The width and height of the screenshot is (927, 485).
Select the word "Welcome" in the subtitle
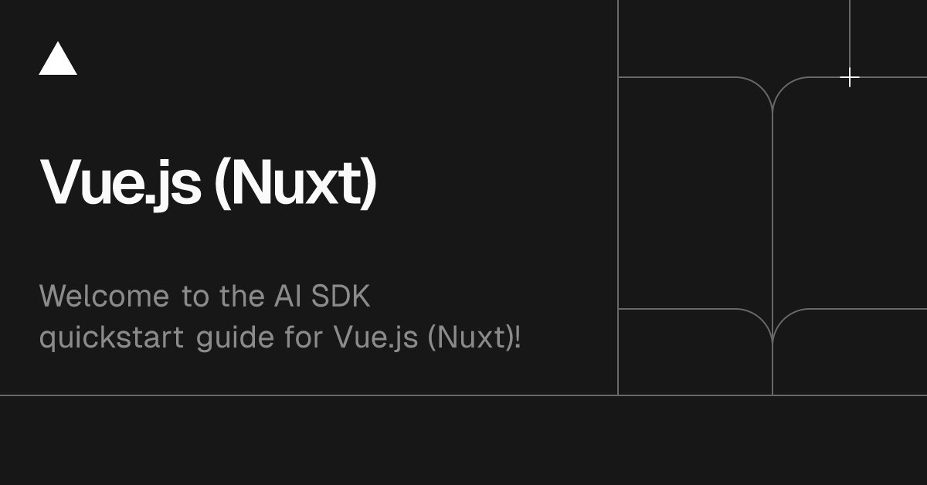tap(104, 297)
